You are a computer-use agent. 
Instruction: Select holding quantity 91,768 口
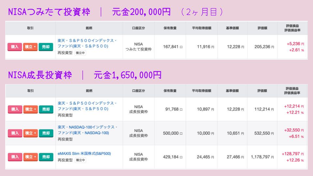click(x=174, y=109)
